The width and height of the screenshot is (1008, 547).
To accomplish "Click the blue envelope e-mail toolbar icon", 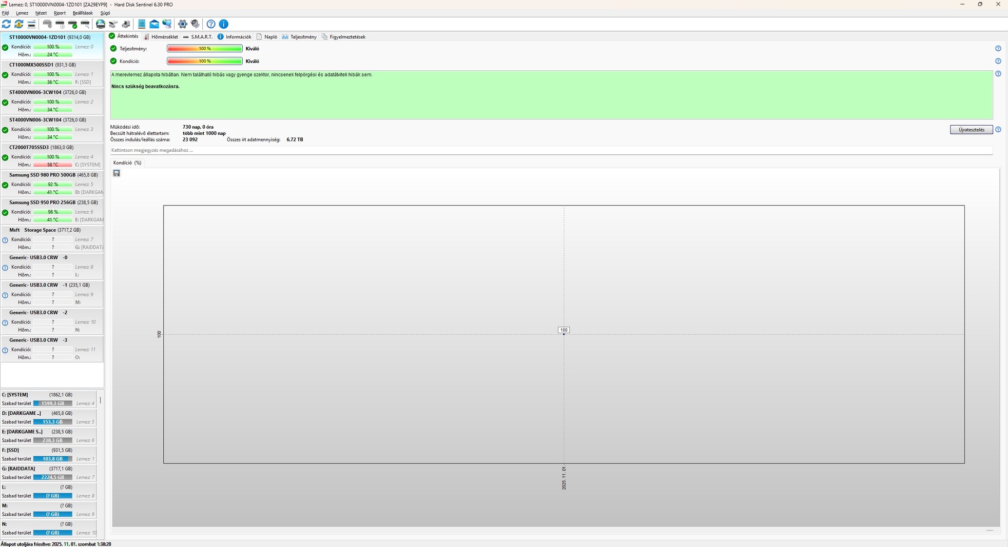I will tap(154, 24).
